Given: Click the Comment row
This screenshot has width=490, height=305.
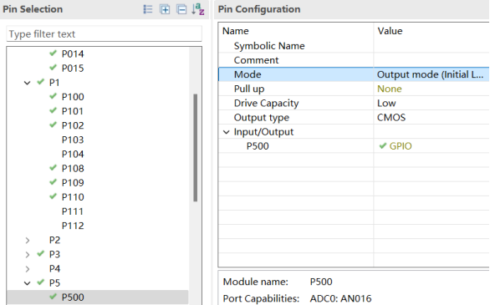Looking at the screenshot, I should [354, 60].
